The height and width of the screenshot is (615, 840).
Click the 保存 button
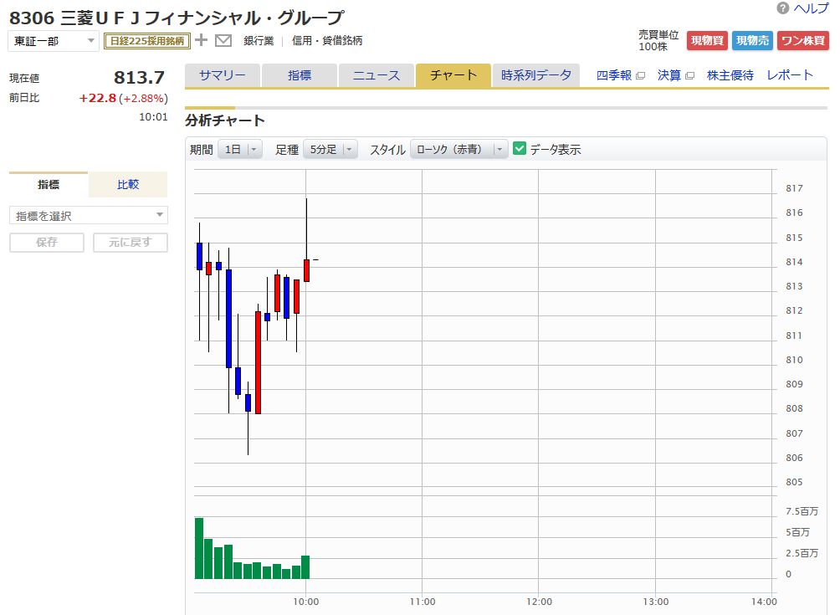(47, 242)
